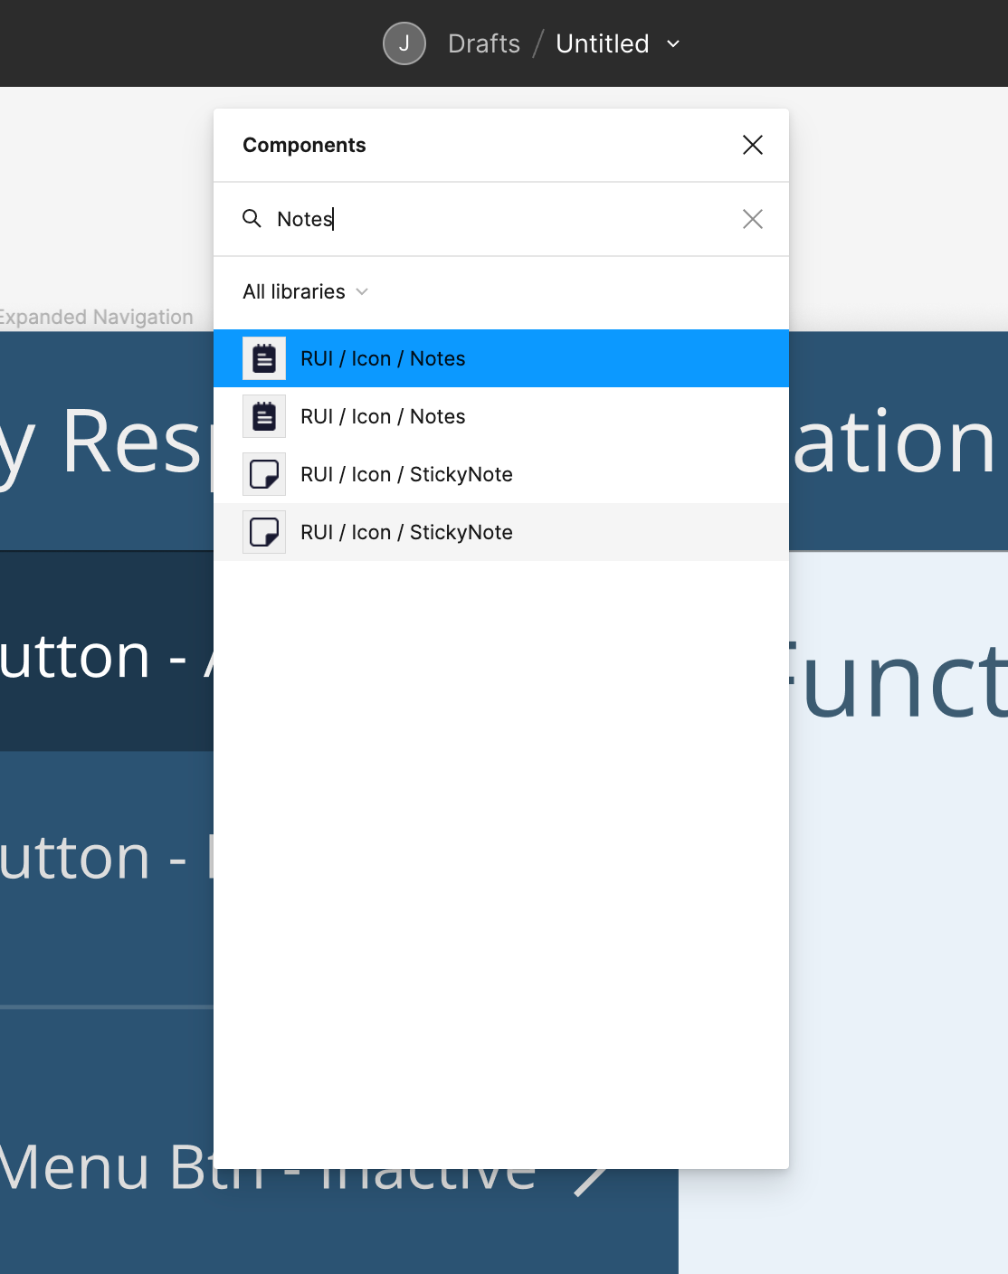Focus the Notes search input field
Image resolution: width=1008 pixels, height=1274 pixels.
tap(498, 219)
